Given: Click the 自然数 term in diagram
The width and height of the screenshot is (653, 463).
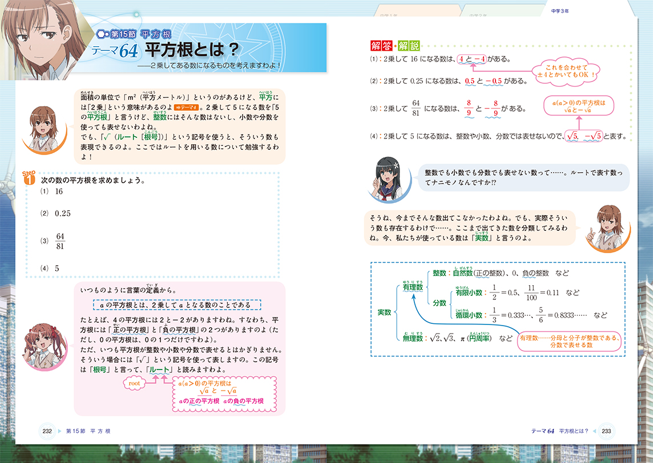Looking at the screenshot, I should point(463,273).
